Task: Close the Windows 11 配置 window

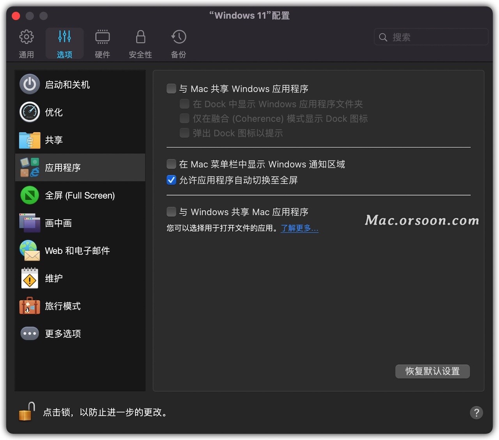Action: pos(16,16)
